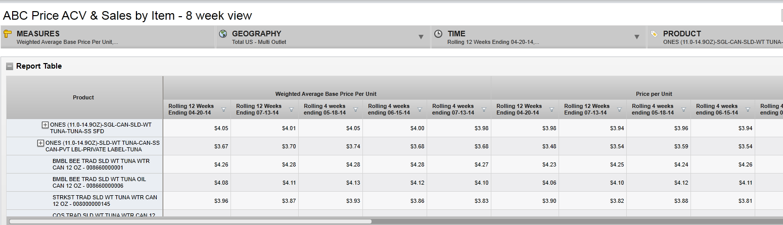Click the horizontal scrollbar below the table
Image resolution: width=783 pixels, height=225 pixels.
[190, 221]
